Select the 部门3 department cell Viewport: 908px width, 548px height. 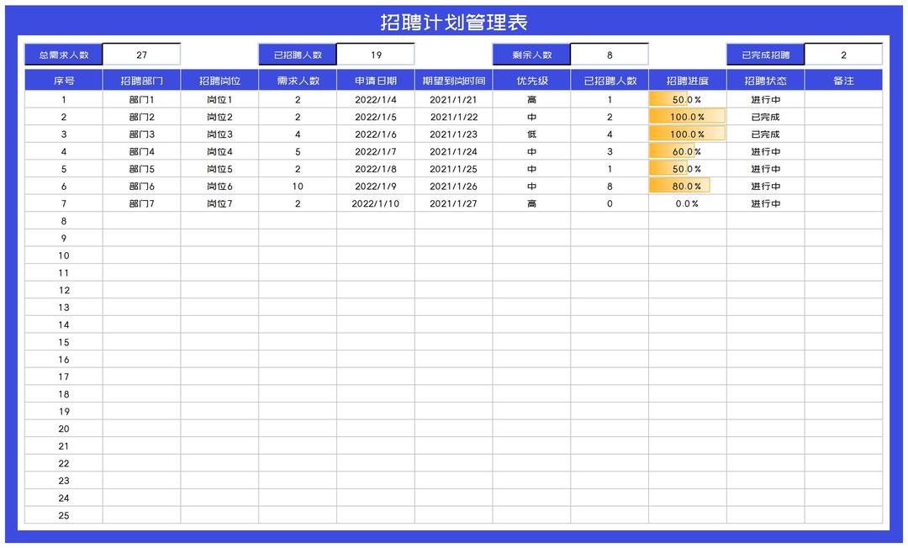(x=142, y=134)
